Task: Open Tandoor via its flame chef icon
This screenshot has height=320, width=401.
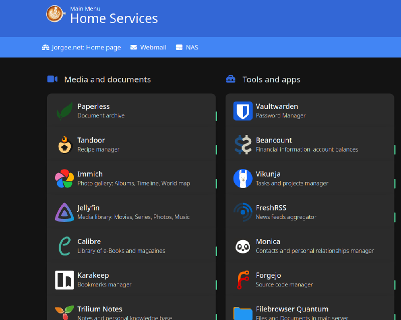Action: pyautogui.click(x=65, y=145)
